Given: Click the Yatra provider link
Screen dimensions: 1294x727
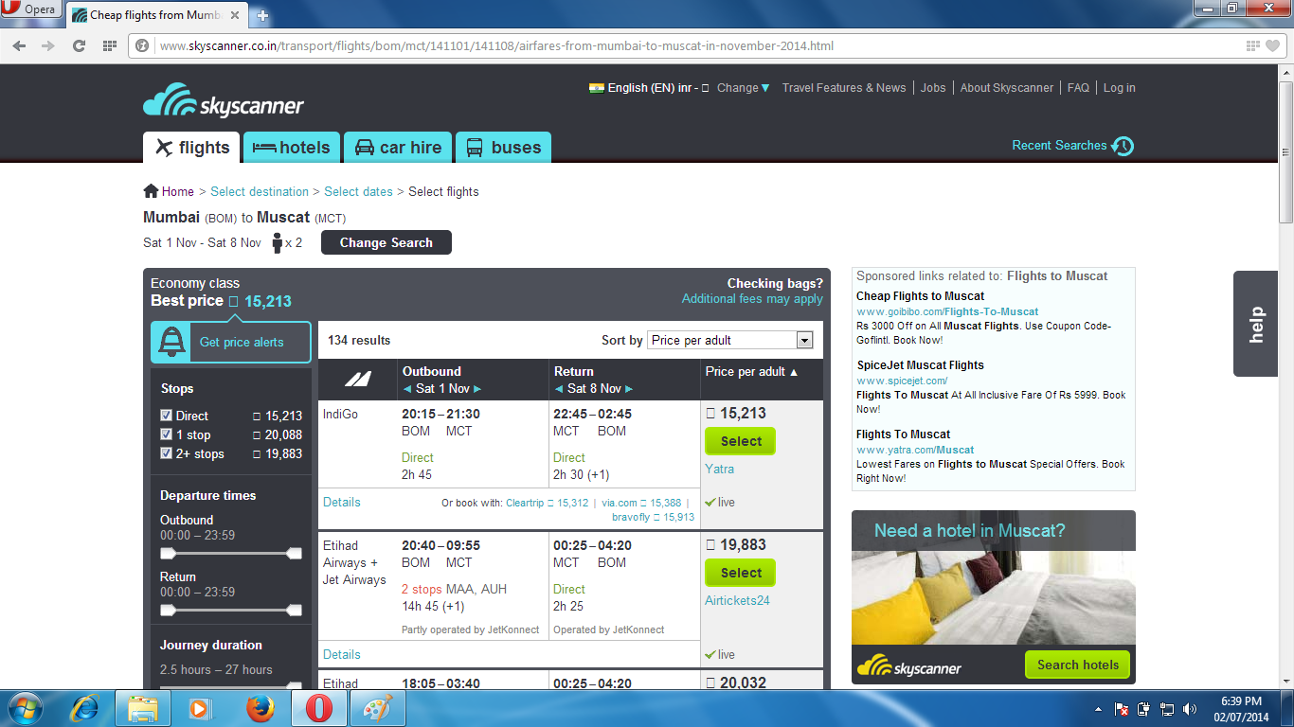Looking at the screenshot, I should pos(719,469).
